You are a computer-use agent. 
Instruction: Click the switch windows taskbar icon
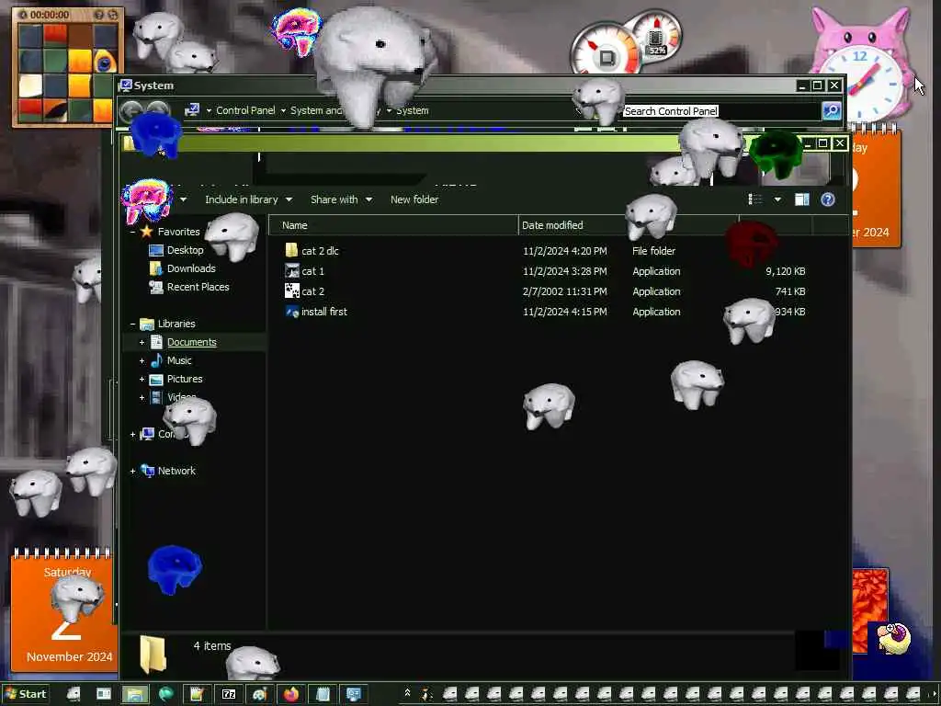pyautogui.click(x=103, y=694)
